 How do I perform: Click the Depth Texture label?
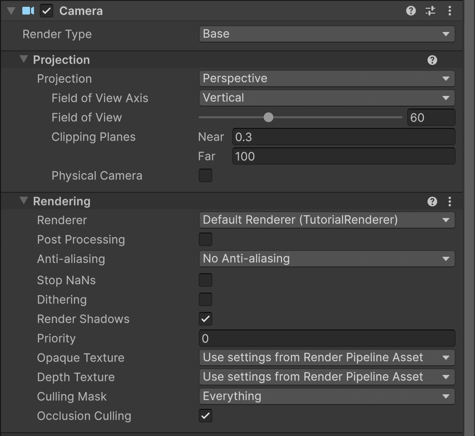click(76, 377)
